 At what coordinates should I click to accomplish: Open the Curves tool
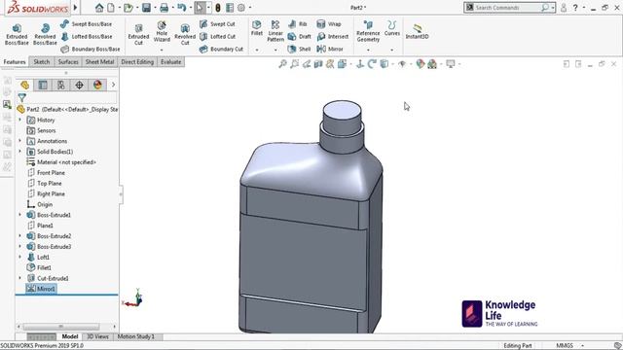pyautogui.click(x=391, y=28)
